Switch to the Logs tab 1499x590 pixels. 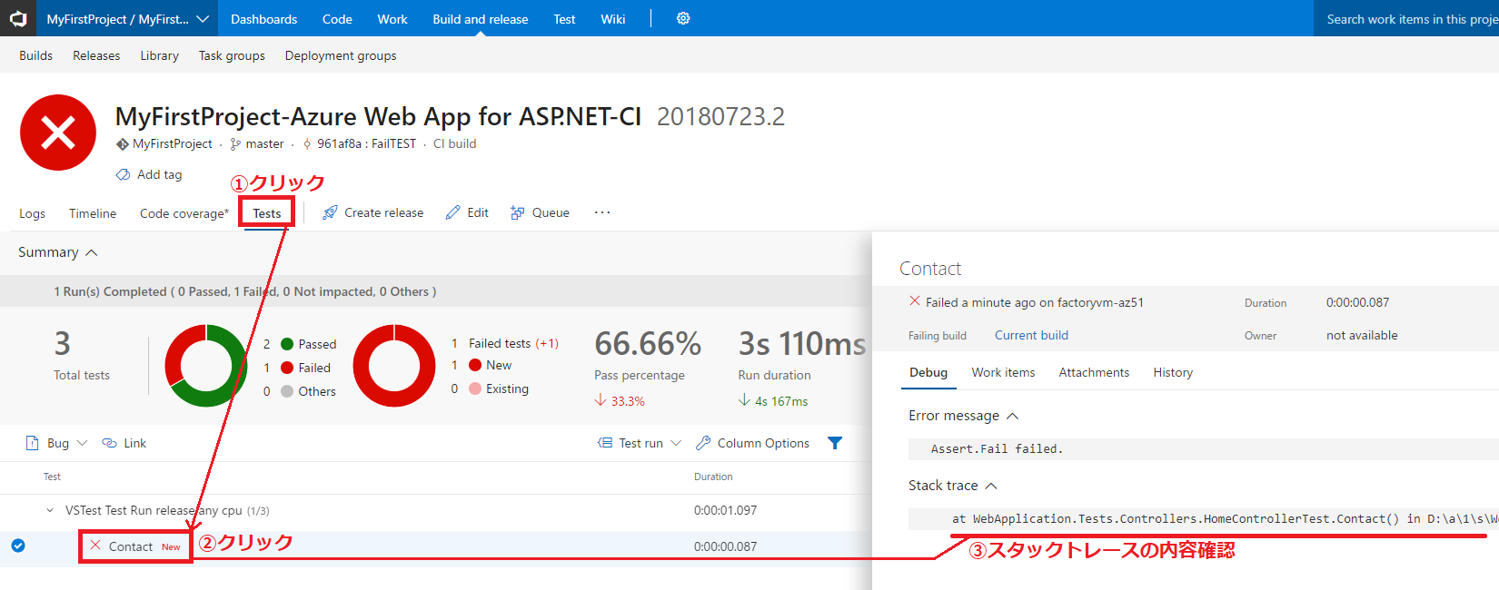click(x=32, y=213)
